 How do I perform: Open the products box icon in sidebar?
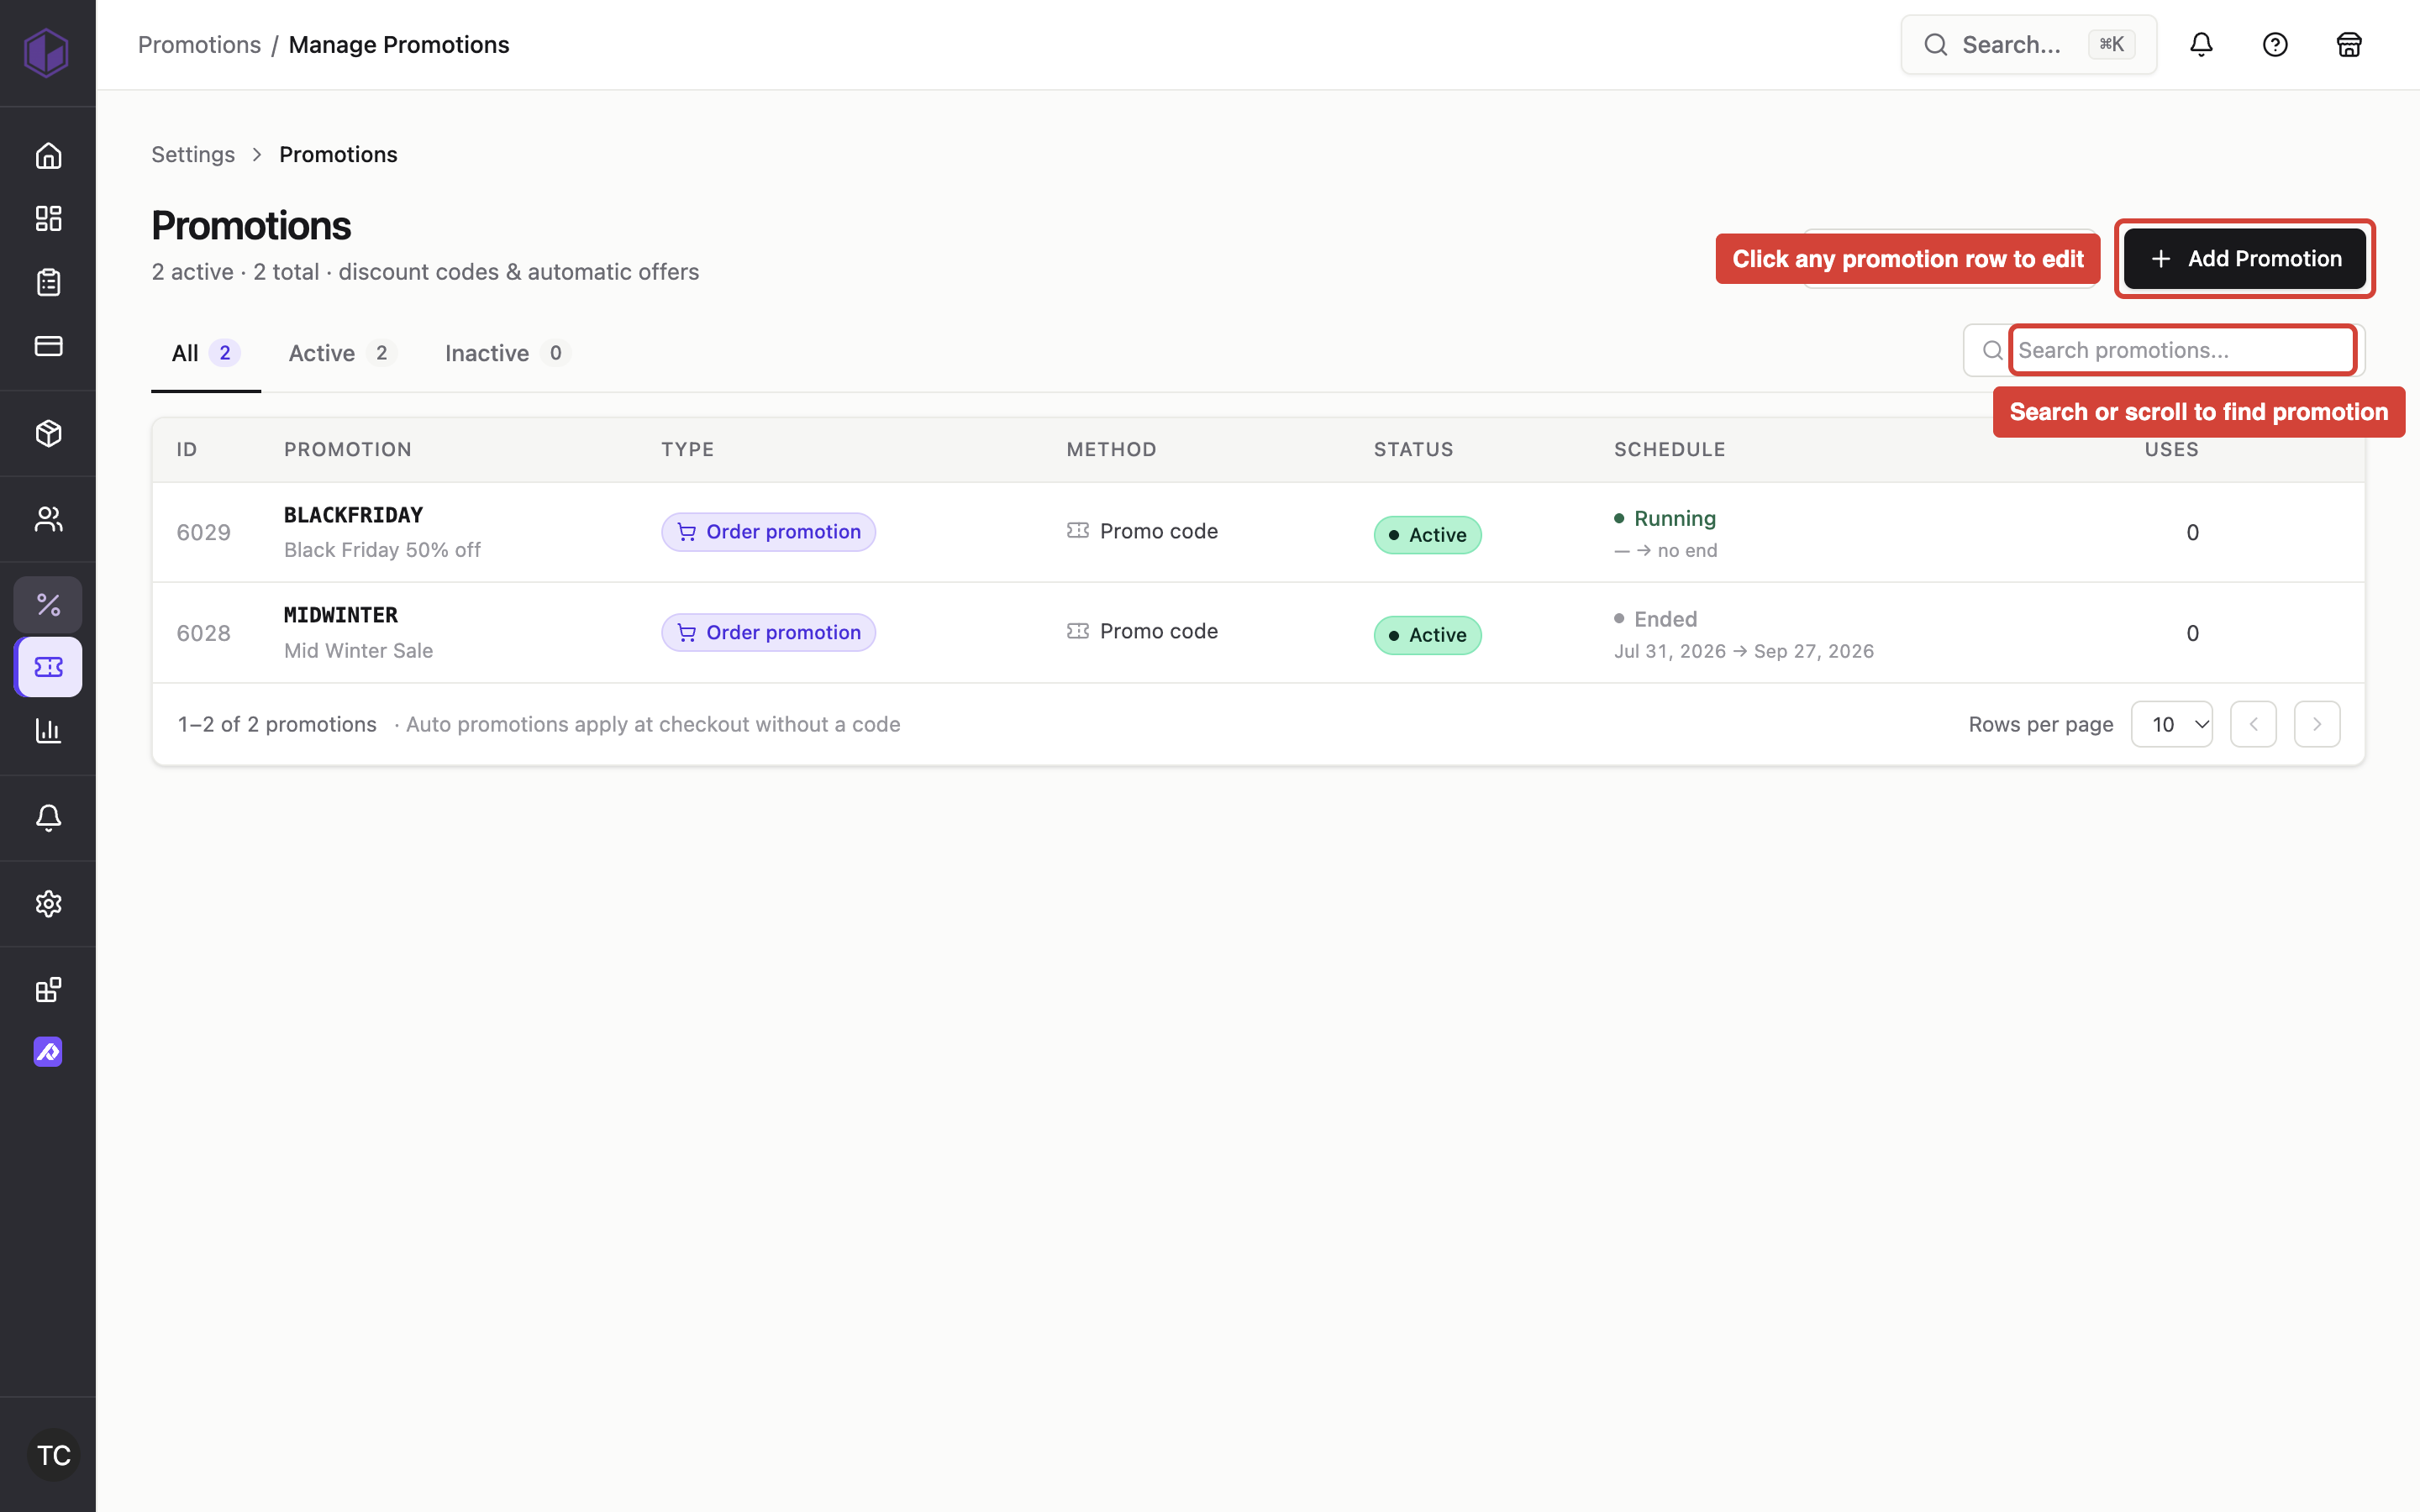click(48, 433)
